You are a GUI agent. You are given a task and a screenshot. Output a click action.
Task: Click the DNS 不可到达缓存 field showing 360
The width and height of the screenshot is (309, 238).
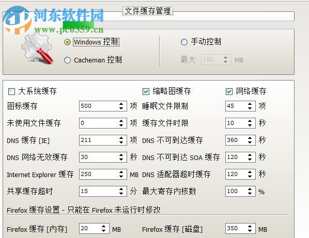coord(240,140)
